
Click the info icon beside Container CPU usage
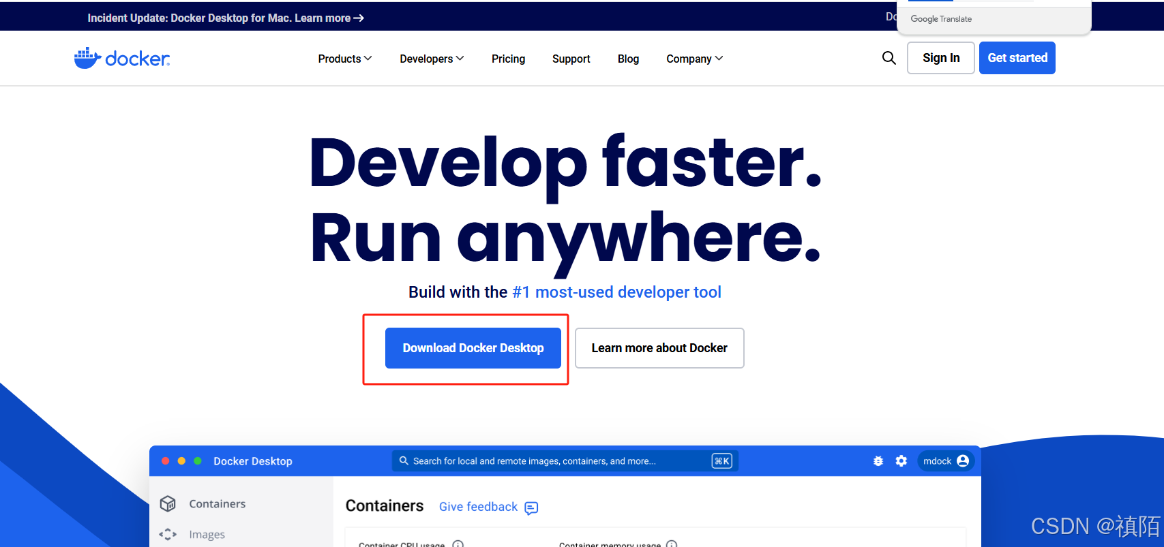pyautogui.click(x=458, y=544)
